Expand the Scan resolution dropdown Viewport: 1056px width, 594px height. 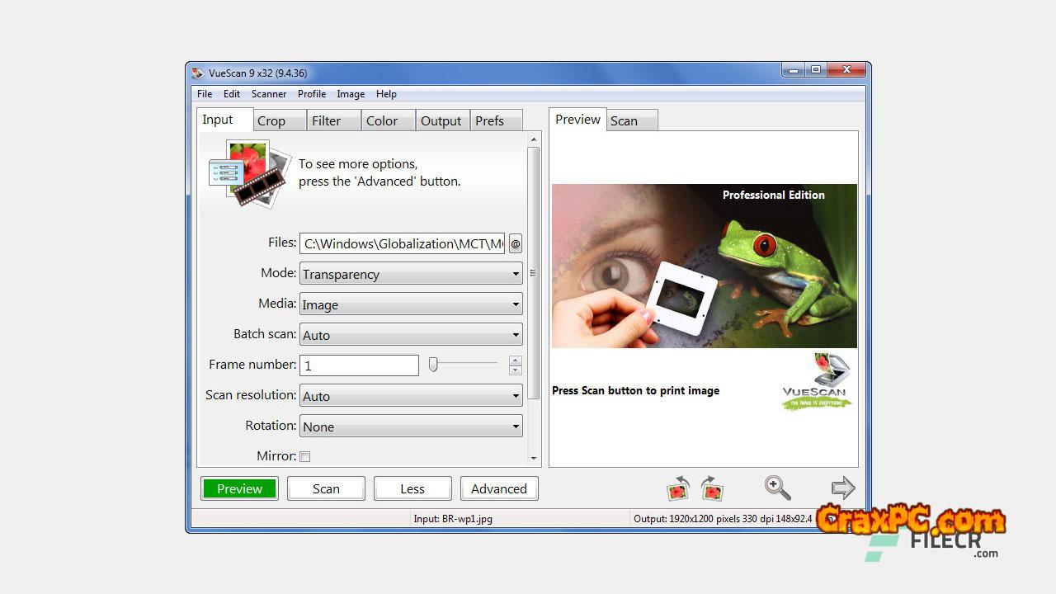click(411, 396)
